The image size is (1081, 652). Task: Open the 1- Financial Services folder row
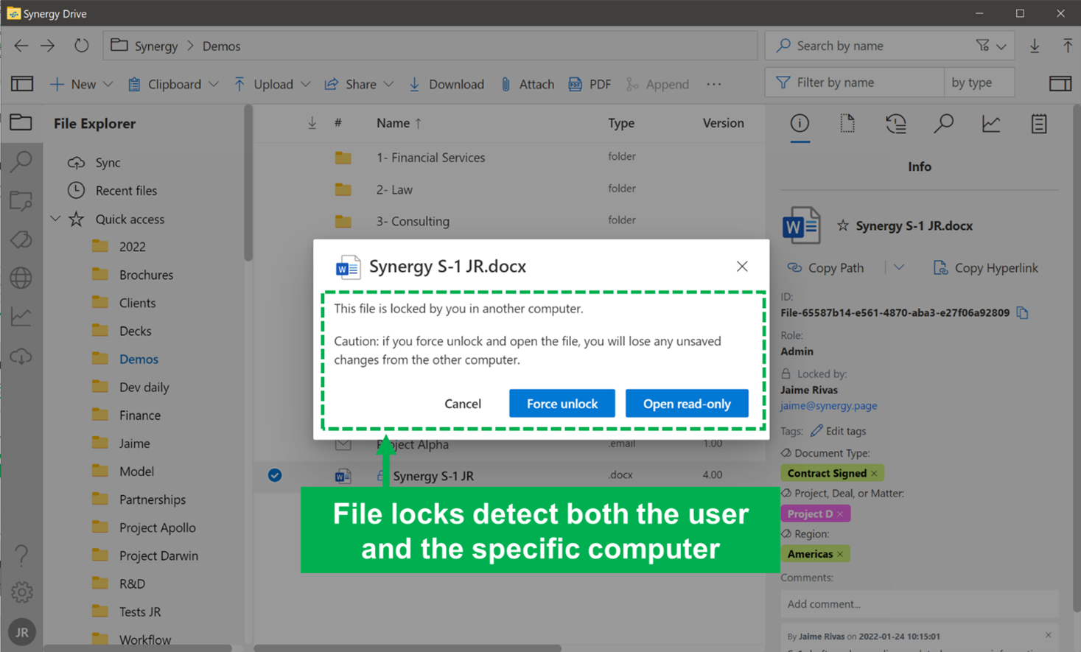point(508,157)
